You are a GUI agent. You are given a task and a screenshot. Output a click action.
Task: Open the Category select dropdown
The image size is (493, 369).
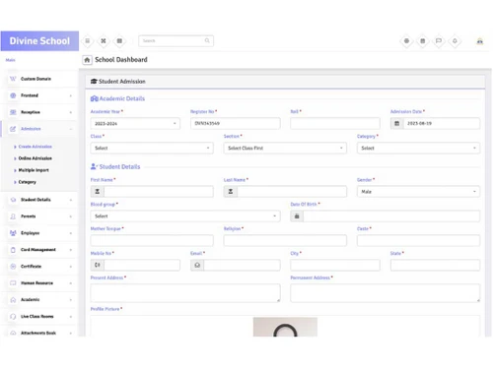(418, 149)
